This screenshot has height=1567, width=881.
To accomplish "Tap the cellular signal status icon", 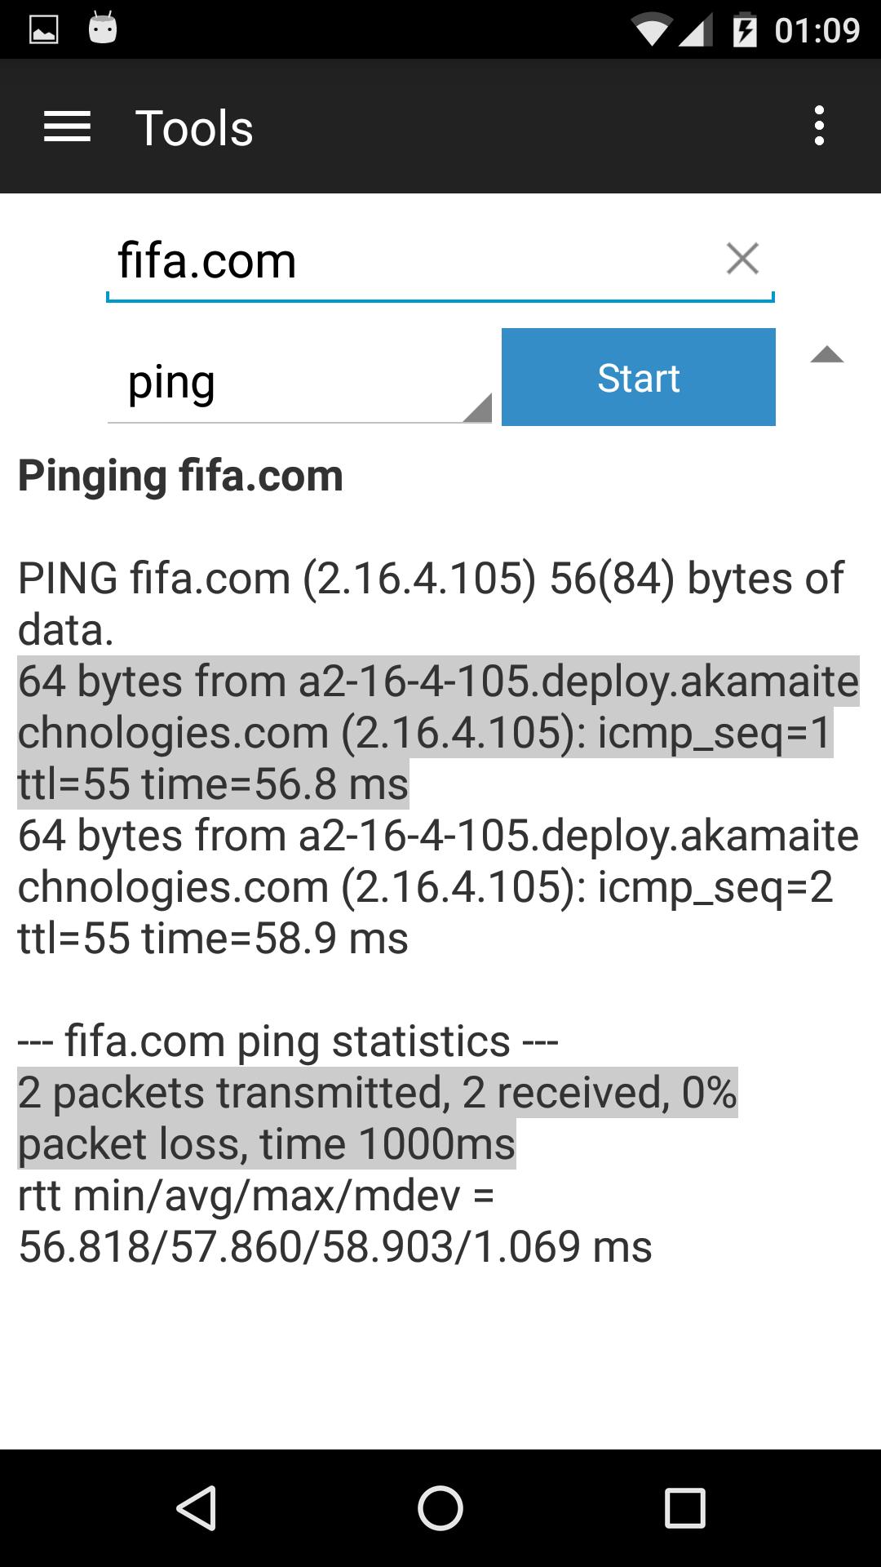I will (695, 31).
